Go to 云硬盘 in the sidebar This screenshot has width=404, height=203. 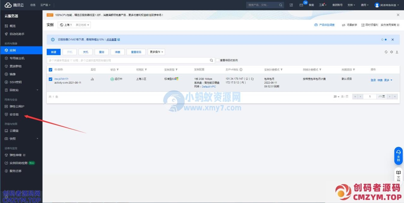(x=14, y=131)
